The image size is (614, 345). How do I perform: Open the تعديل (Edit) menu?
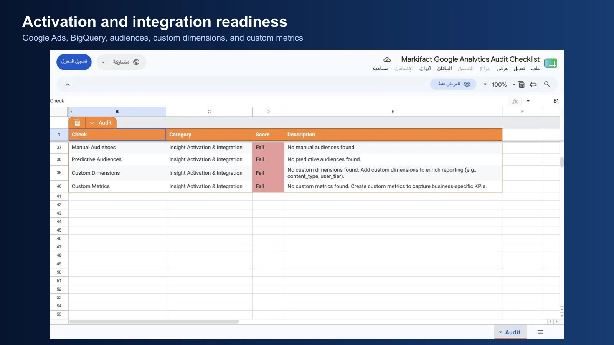coord(519,69)
